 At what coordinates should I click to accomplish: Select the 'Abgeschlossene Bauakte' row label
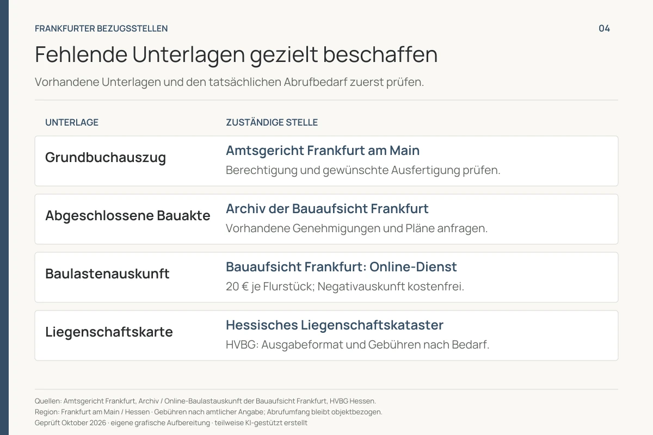pos(128,216)
